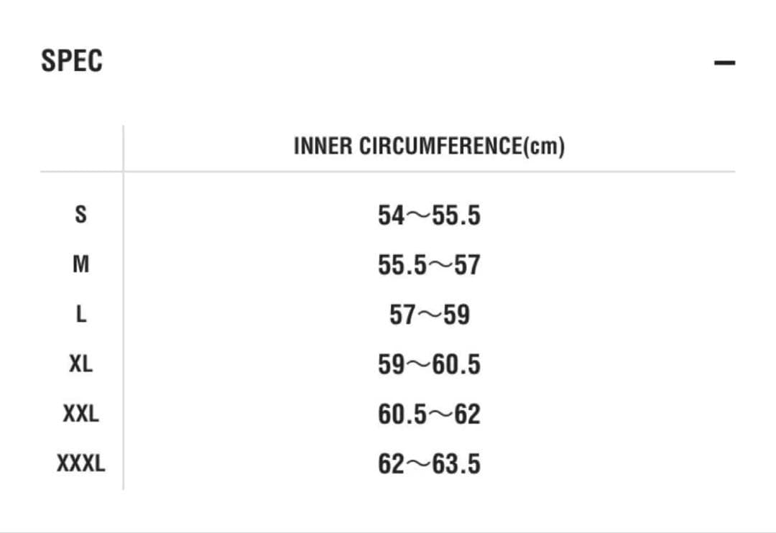Click the INNER CIRCUMFERENCE(cm) column header
776x533 pixels.
click(x=429, y=147)
